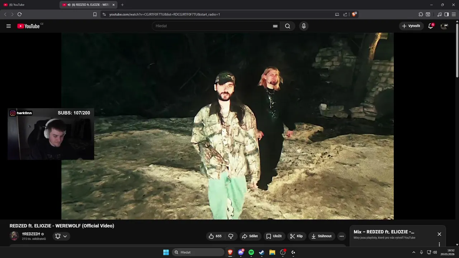Open Mix panel three-dot options
This screenshot has width=459, height=258.
(439, 244)
